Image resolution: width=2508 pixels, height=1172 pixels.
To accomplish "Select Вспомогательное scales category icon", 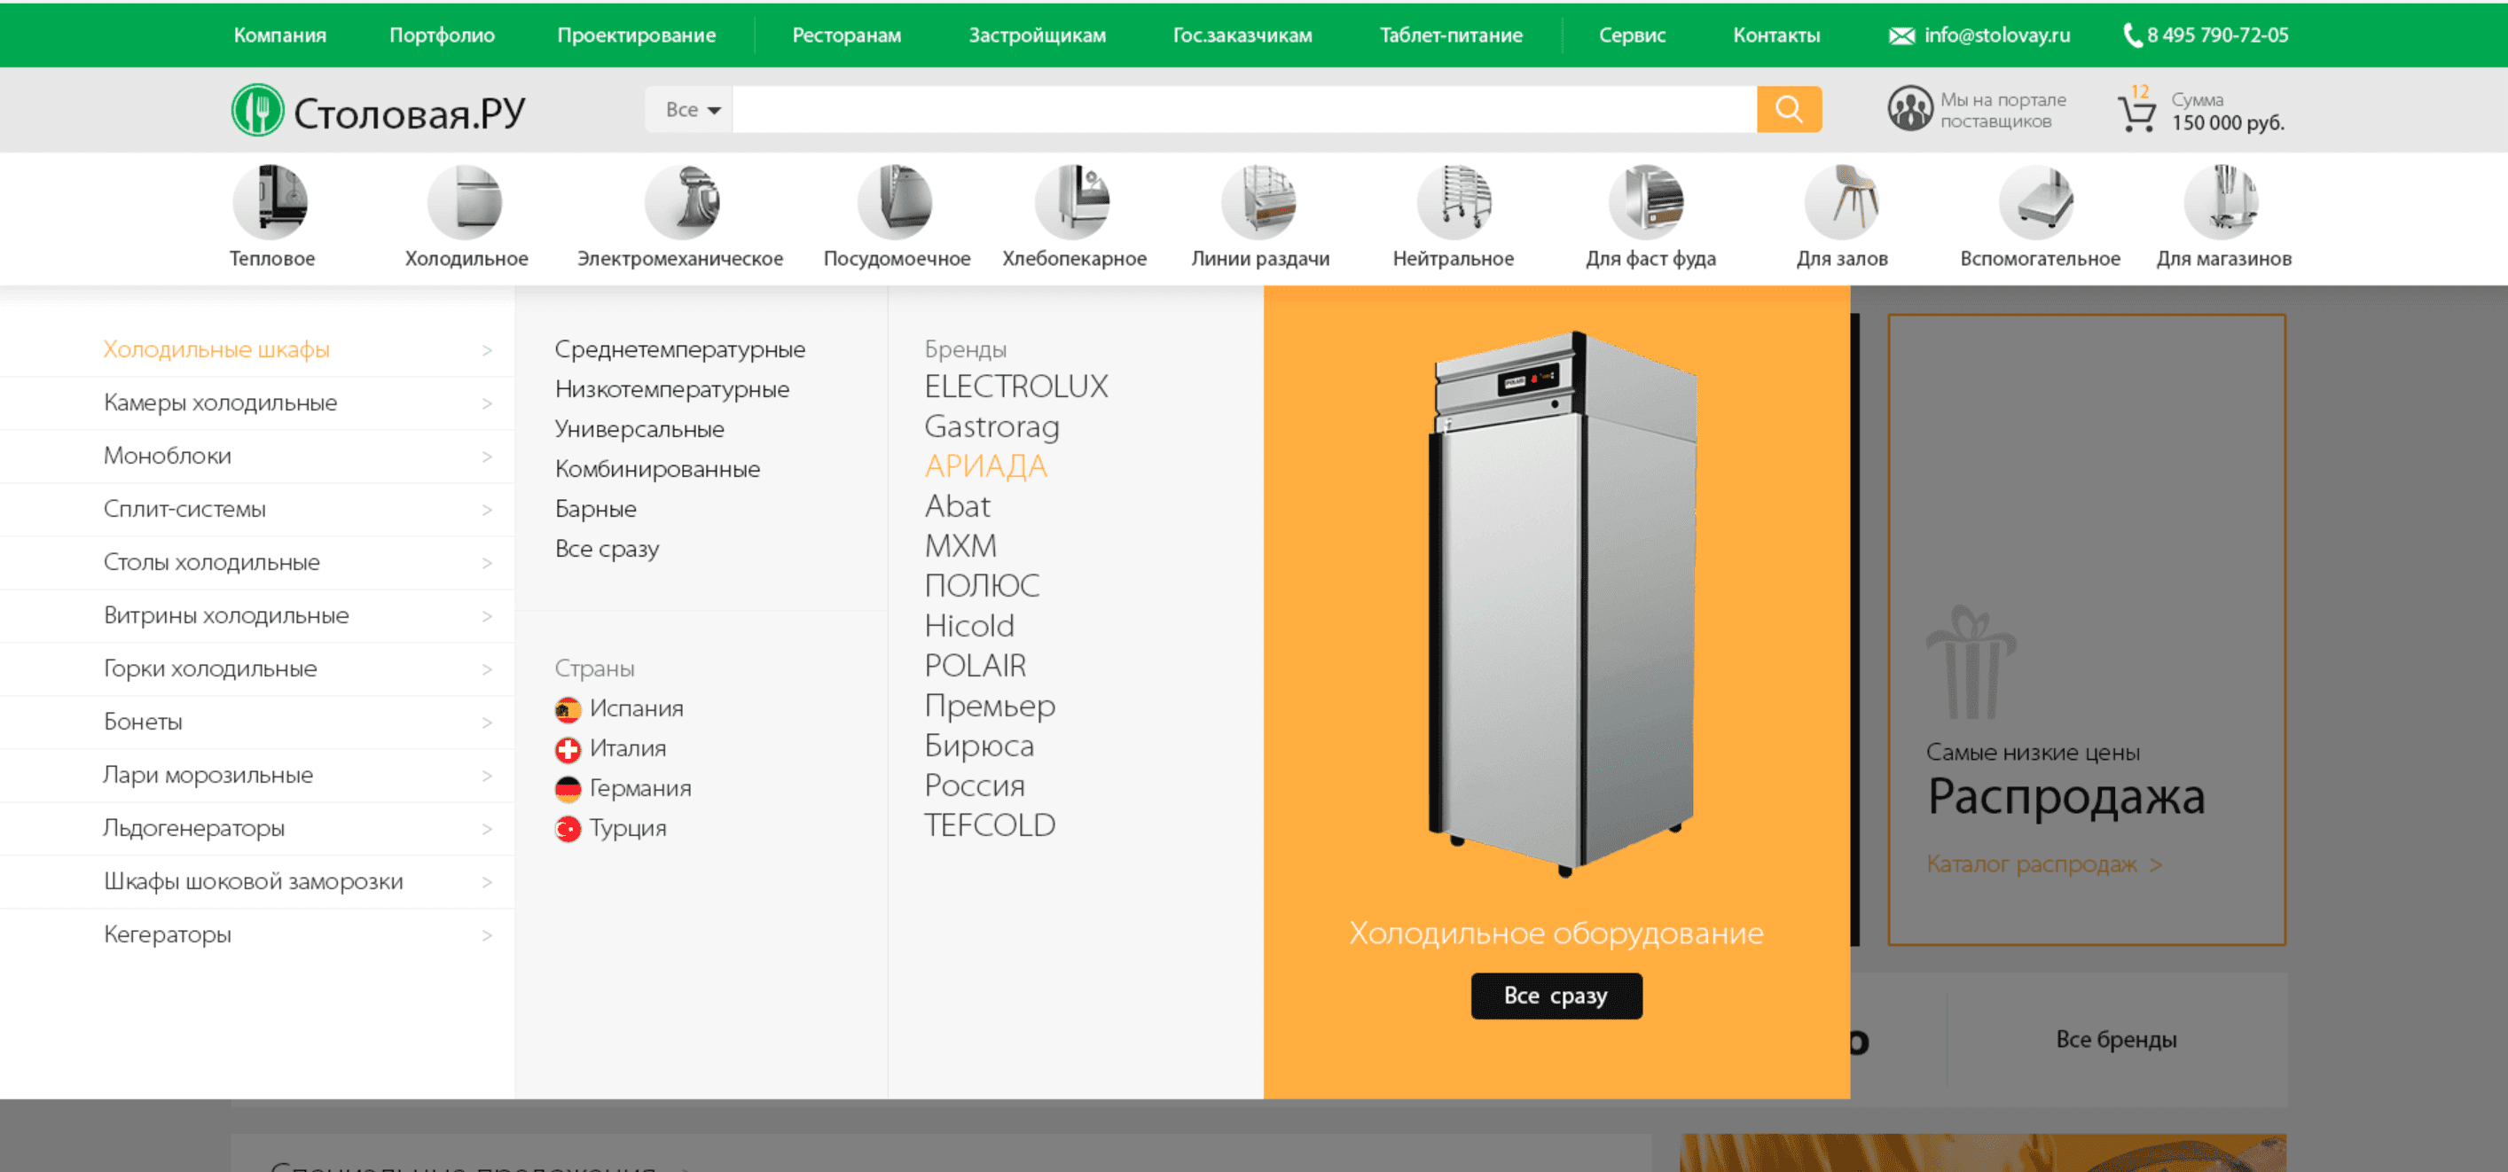I will pos(2036,201).
